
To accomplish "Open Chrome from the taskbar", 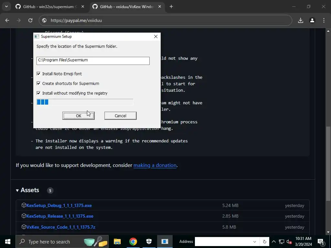I will pyautogui.click(x=133, y=242).
